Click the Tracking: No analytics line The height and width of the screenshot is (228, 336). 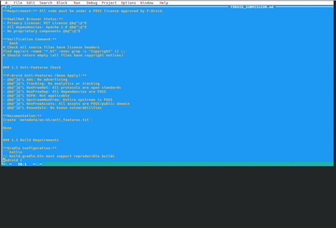pos(51,83)
